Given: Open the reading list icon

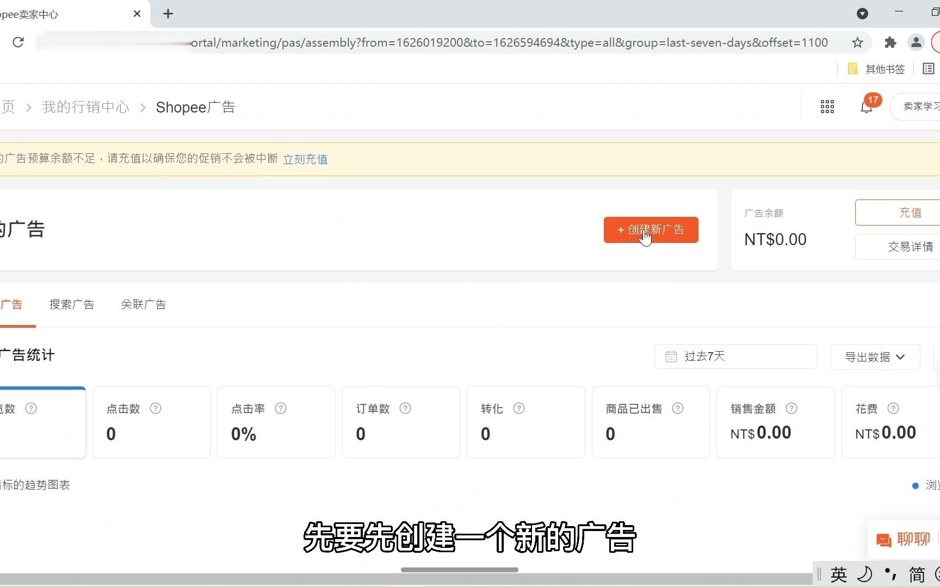Looking at the screenshot, I should (x=929, y=69).
